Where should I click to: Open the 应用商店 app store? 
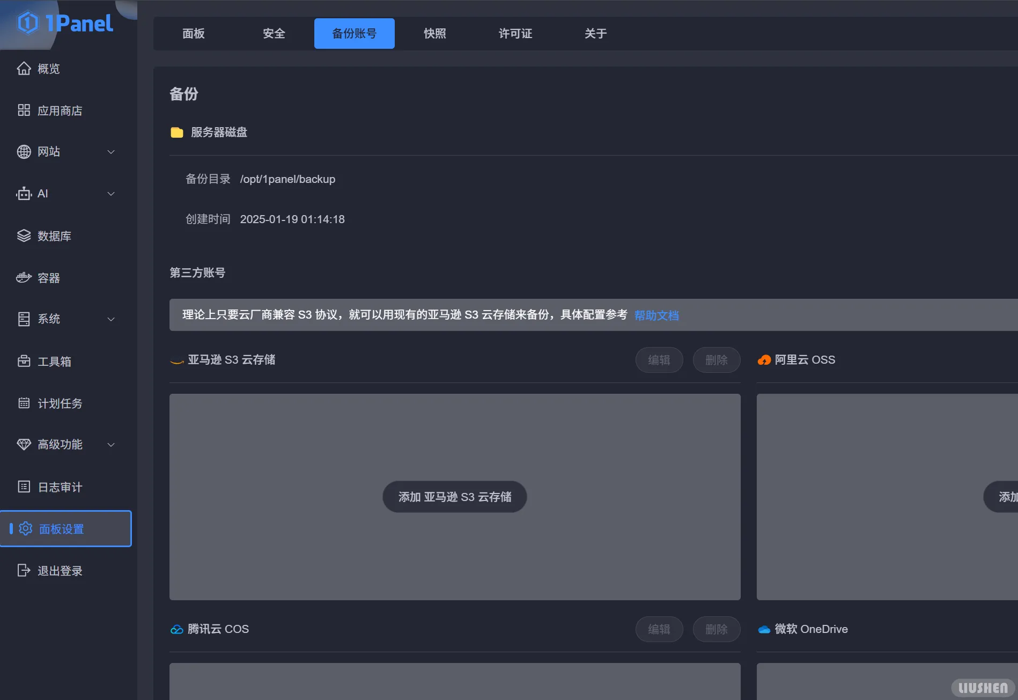point(60,110)
